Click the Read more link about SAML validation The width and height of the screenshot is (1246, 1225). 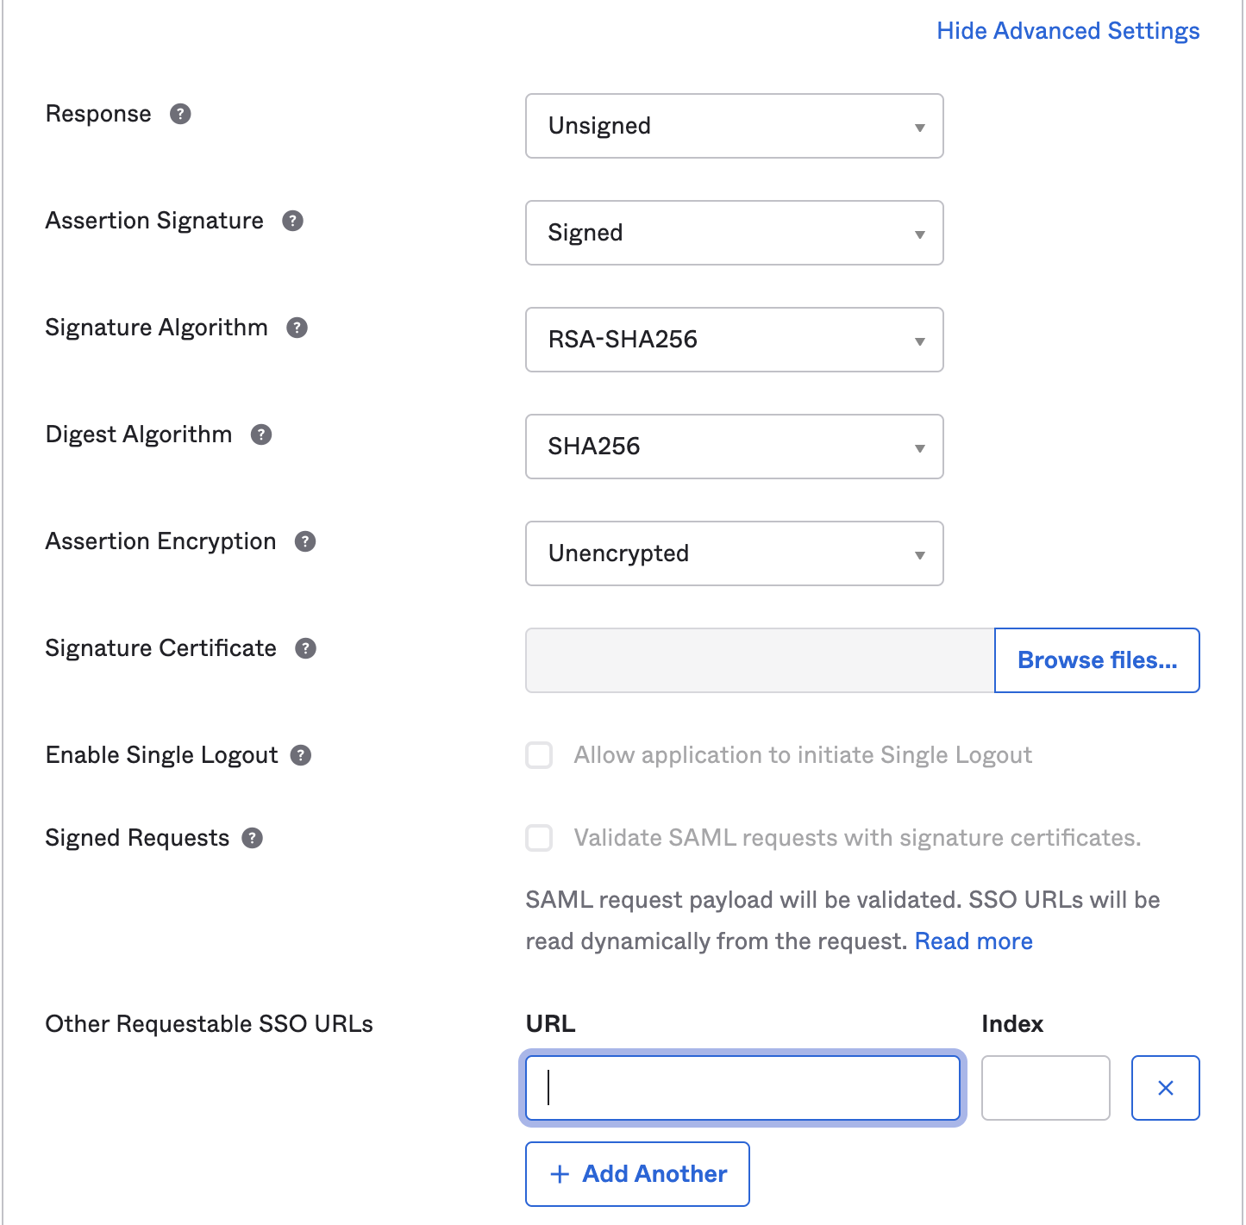pos(973,941)
